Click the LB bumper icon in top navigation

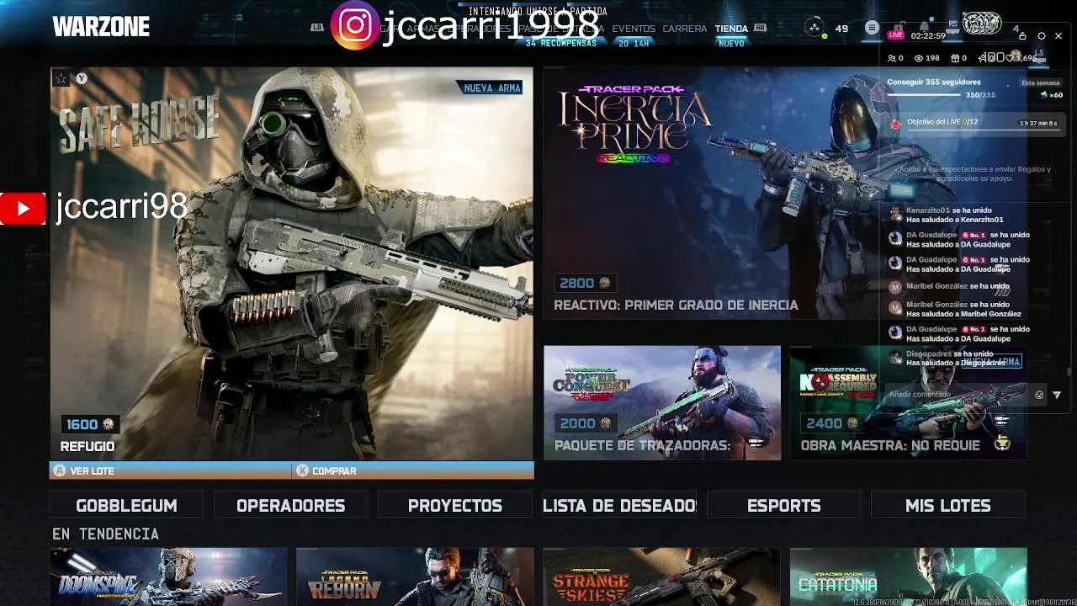(x=317, y=28)
